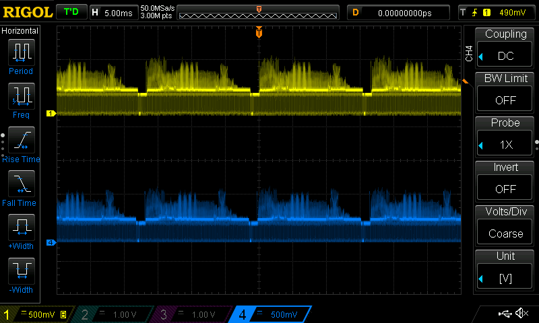The height and width of the screenshot is (323, 539).
Task: Select the -Width measurement icon
Action: [22, 271]
